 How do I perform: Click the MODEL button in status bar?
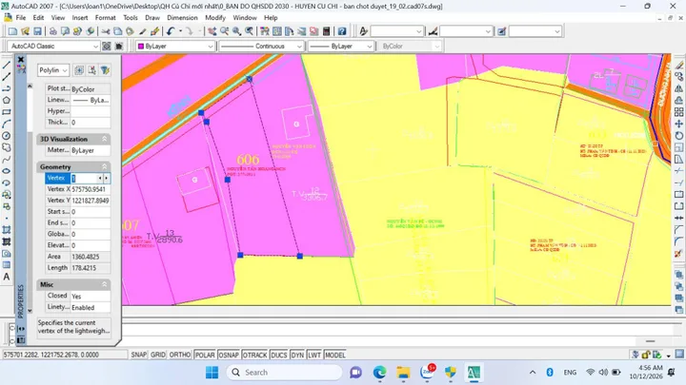335,355
